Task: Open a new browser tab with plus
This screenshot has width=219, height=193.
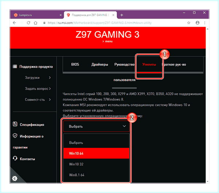Action: pyautogui.click(x=122, y=15)
